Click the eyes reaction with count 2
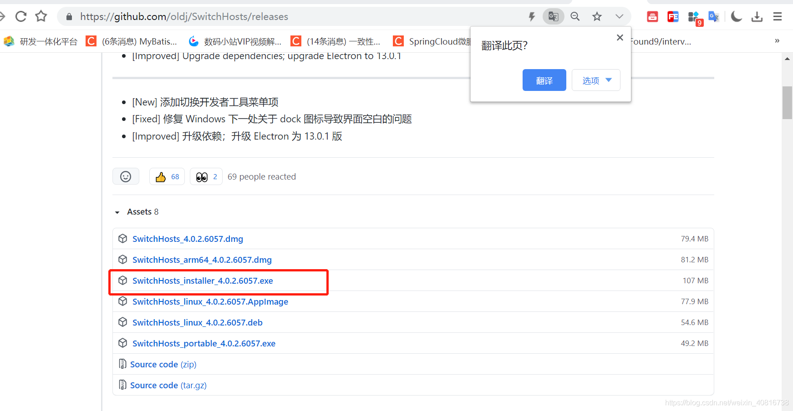Image resolution: width=793 pixels, height=411 pixels. 206,176
